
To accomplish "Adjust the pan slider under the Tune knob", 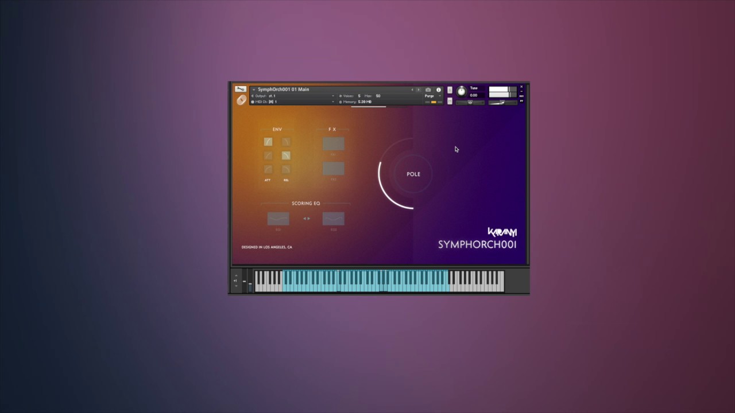I will 470,102.
